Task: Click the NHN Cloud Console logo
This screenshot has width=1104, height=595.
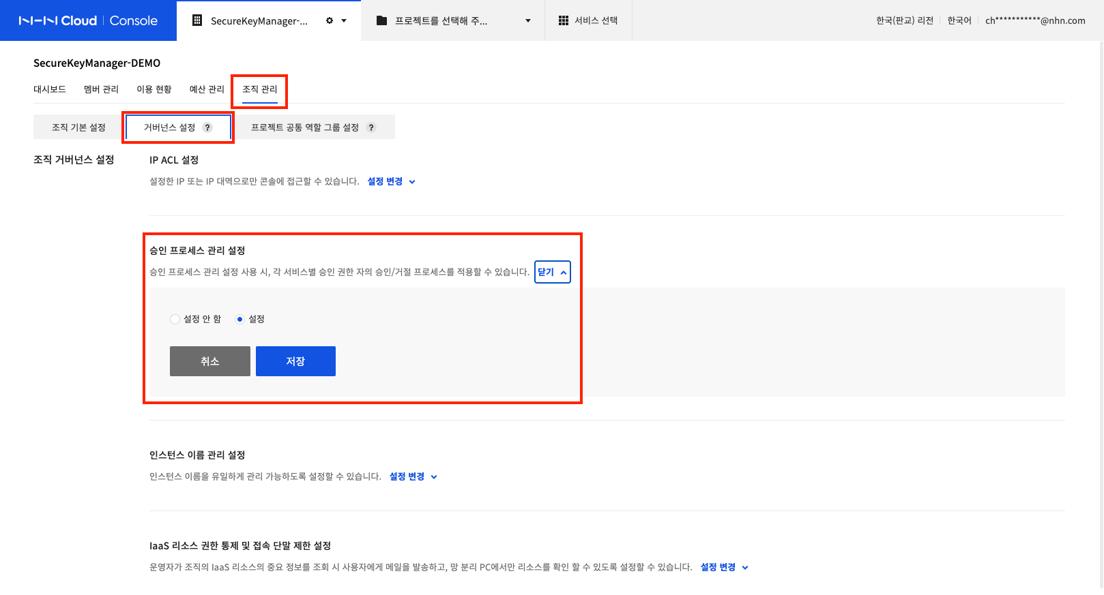Action: click(x=88, y=20)
